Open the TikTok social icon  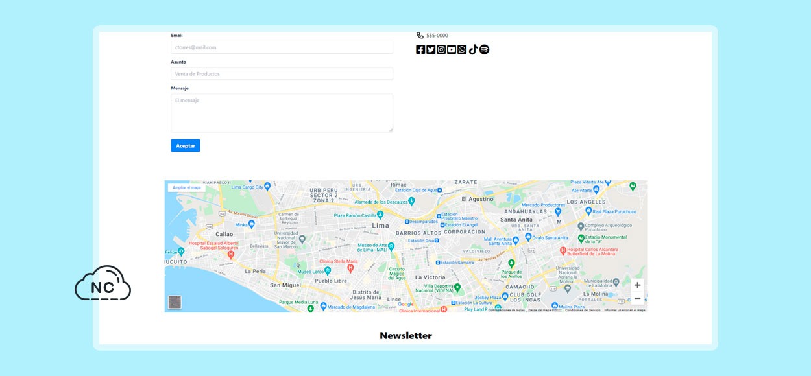click(473, 49)
